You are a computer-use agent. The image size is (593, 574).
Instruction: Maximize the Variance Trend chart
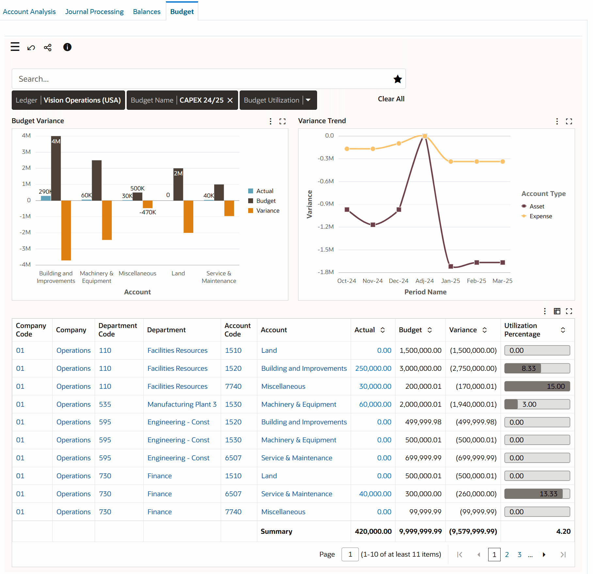tap(569, 122)
